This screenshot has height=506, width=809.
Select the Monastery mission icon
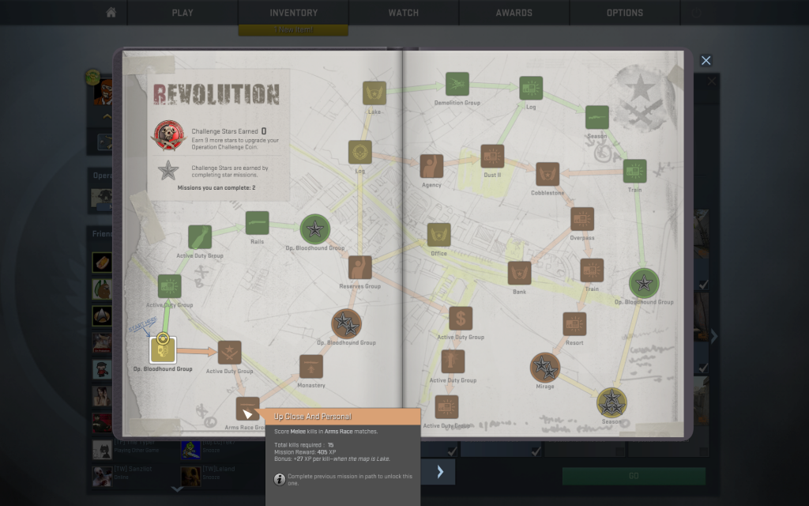coord(310,366)
